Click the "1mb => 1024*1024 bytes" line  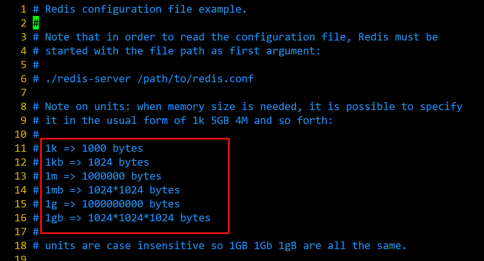point(112,190)
